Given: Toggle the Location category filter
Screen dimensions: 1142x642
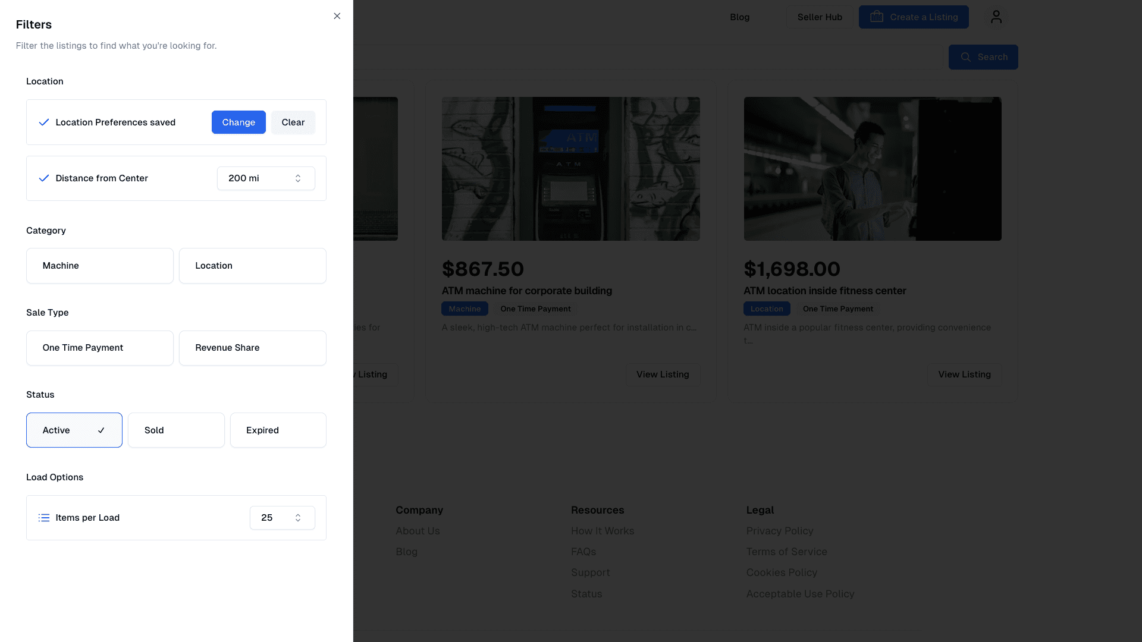Looking at the screenshot, I should pyautogui.click(x=253, y=266).
